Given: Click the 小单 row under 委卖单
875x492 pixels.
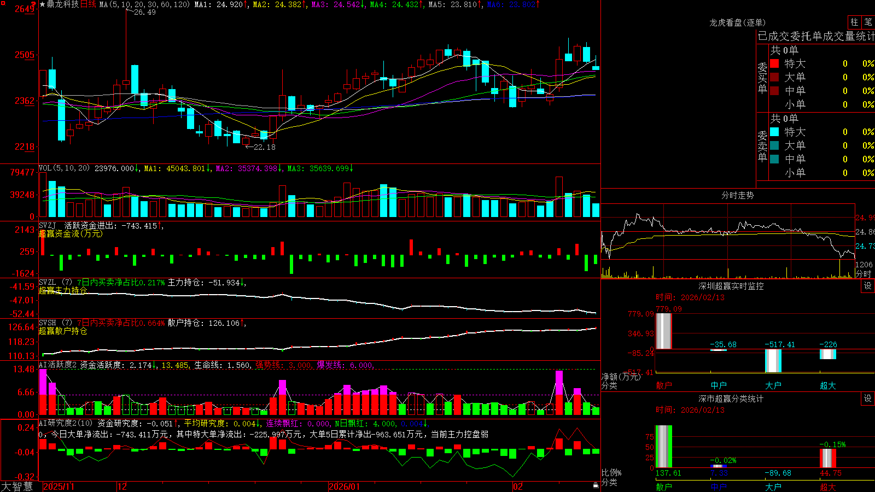Looking at the screenshot, I should (x=821, y=173).
